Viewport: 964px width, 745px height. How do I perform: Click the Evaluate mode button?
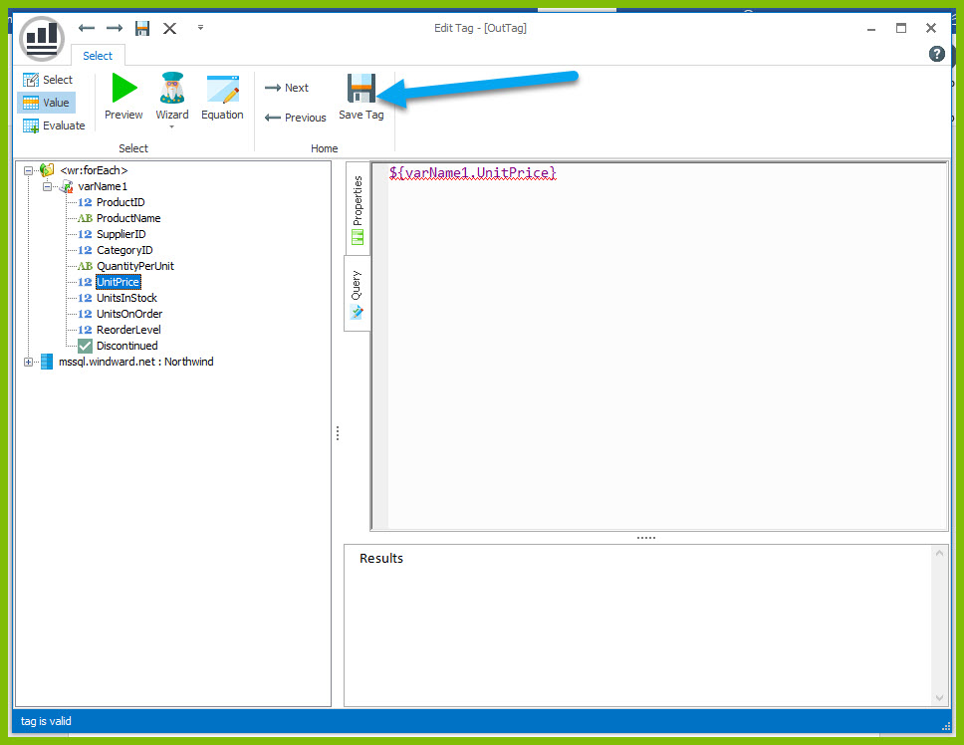tap(54, 125)
